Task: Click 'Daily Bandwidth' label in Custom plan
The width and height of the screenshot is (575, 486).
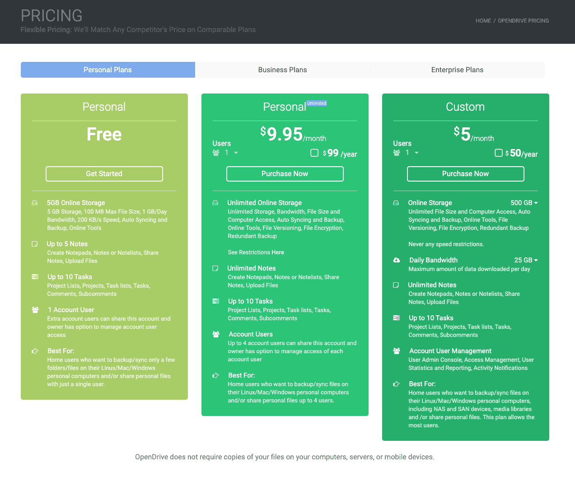Action: tap(434, 260)
